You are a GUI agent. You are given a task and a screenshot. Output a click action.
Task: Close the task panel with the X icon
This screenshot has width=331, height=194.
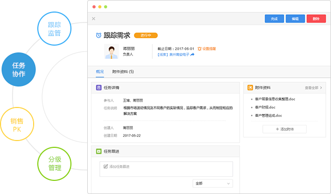(94, 19)
